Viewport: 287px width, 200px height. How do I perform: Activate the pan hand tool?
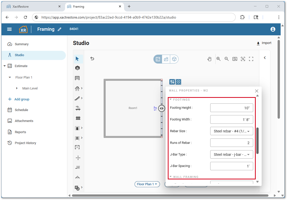tap(209, 59)
